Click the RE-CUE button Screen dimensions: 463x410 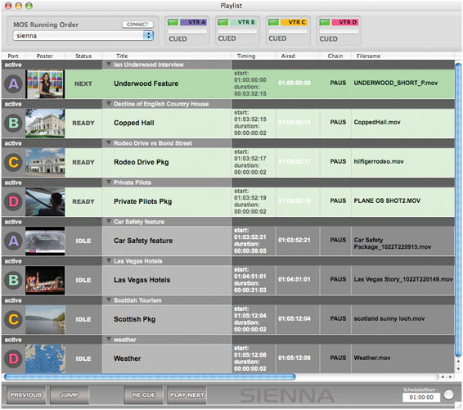pyautogui.click(x=144, y=395)
